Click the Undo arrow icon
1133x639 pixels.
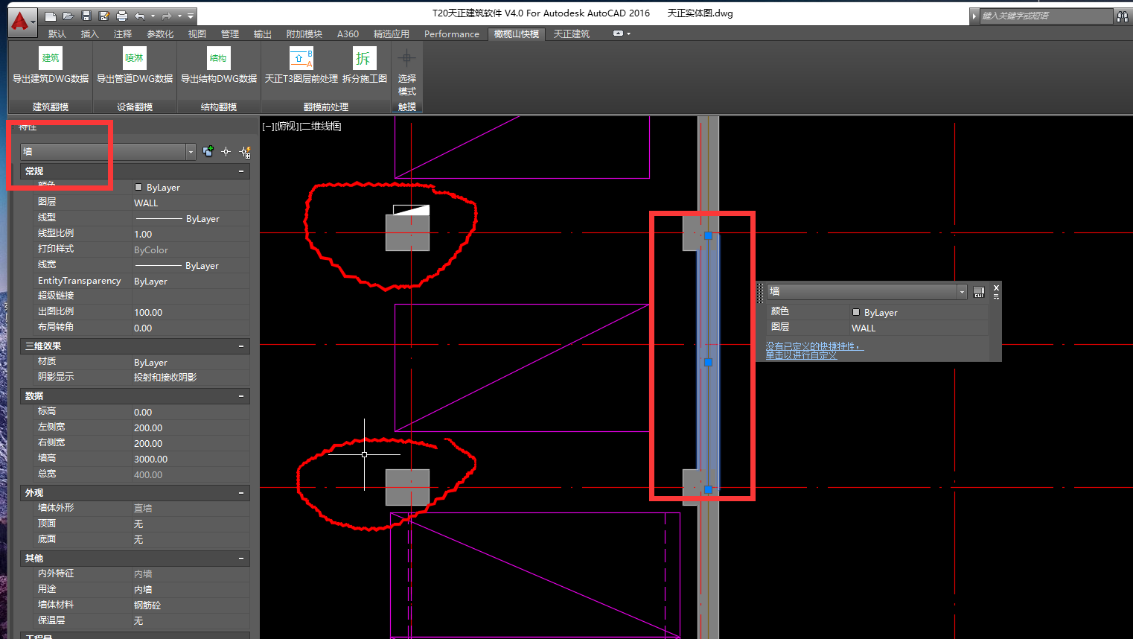[139, 16]
